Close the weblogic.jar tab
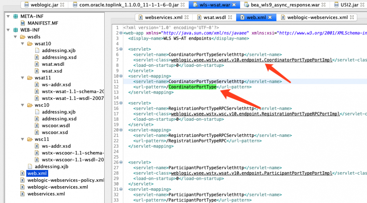The image size is (367, 203). [62, 5]
